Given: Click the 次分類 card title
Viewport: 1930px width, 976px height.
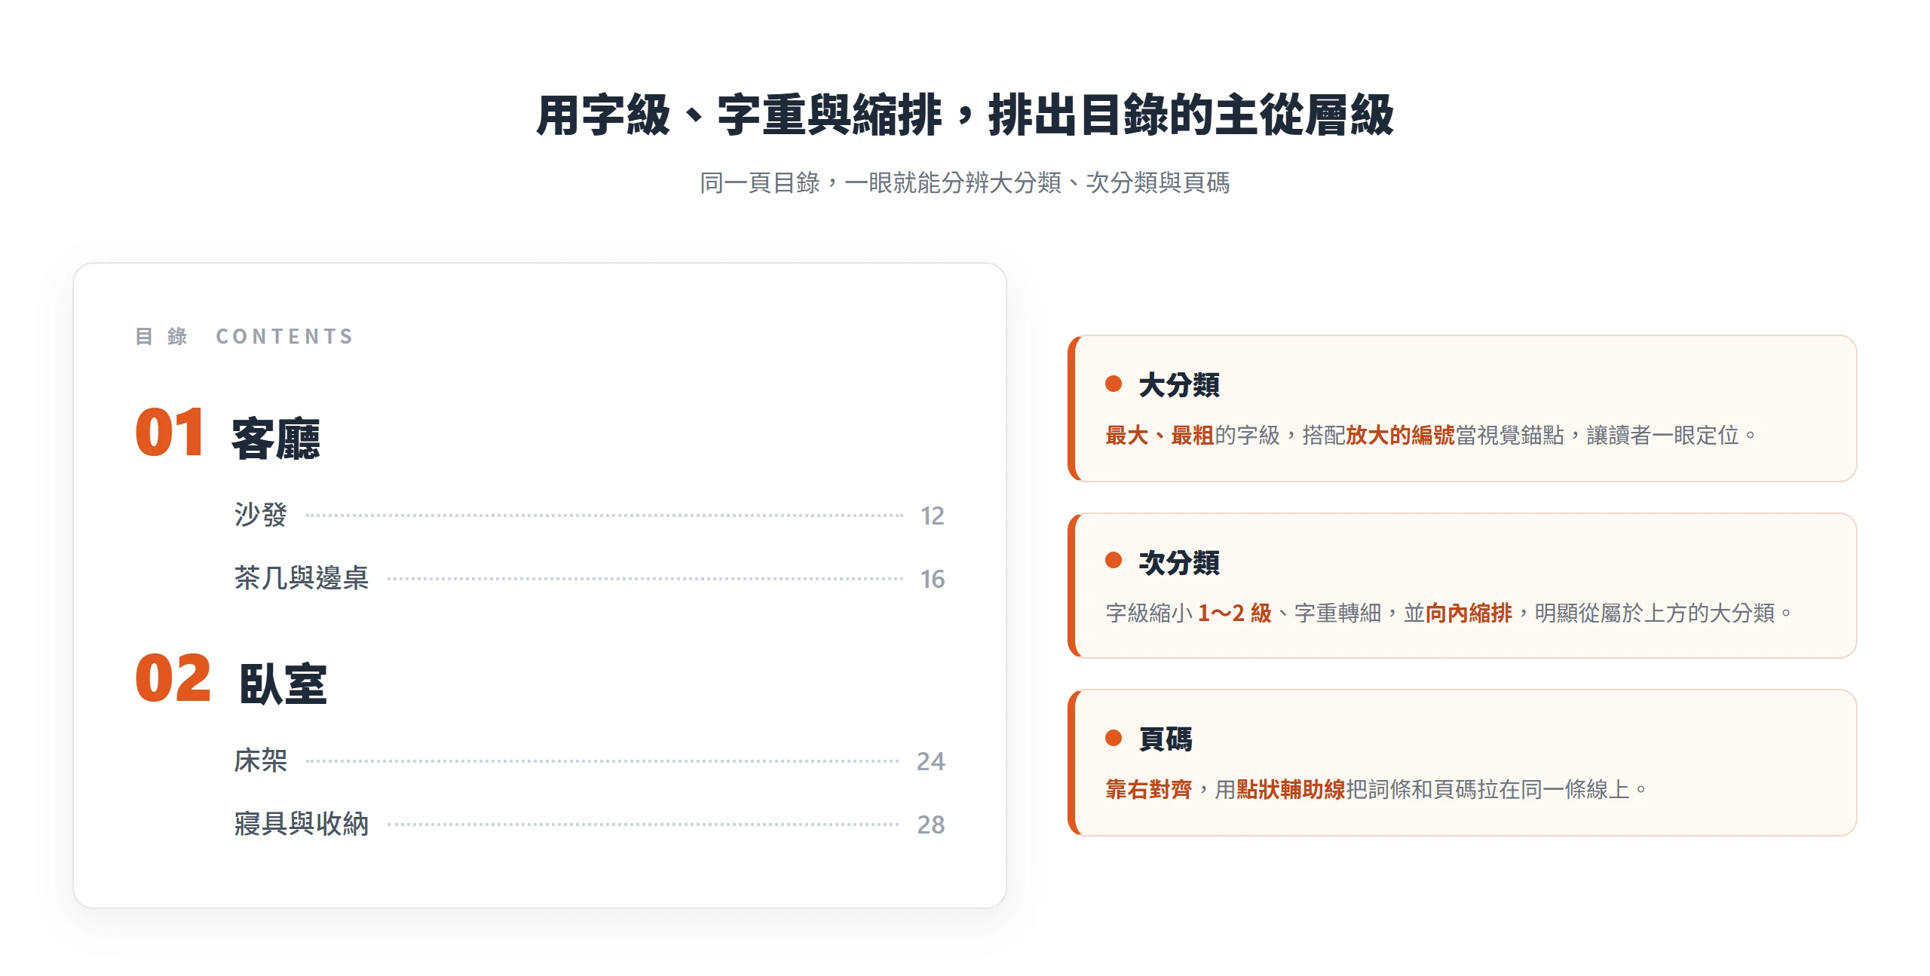Looking at the screenshot, I should pyautogui.click(x=1179, y=563).
